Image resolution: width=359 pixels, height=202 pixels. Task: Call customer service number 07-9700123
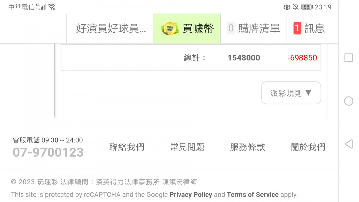pos(48,152)
